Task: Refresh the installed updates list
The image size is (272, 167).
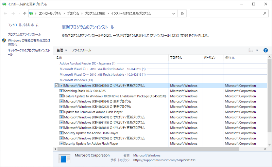Action: (182, 14)
